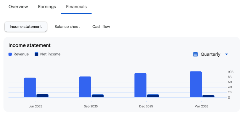
Task: Click the Dec 2025 revenue bar
Action: coord(140,85)
